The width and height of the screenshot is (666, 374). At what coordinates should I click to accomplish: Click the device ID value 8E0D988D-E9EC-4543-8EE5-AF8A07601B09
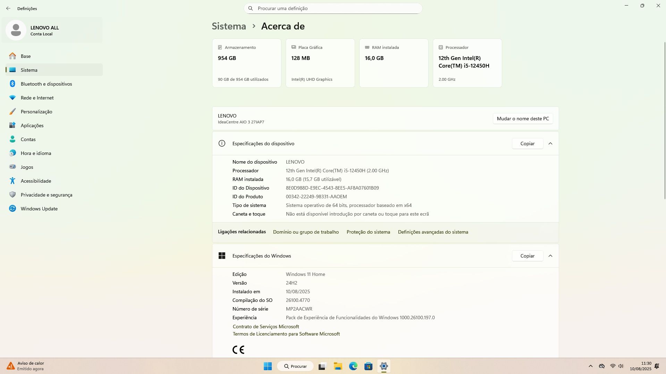tap(332, 188)
